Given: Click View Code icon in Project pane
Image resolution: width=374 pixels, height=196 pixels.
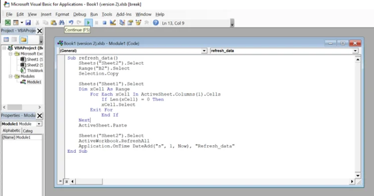Looking at the screenshot, I should click(x=6, y=39).
